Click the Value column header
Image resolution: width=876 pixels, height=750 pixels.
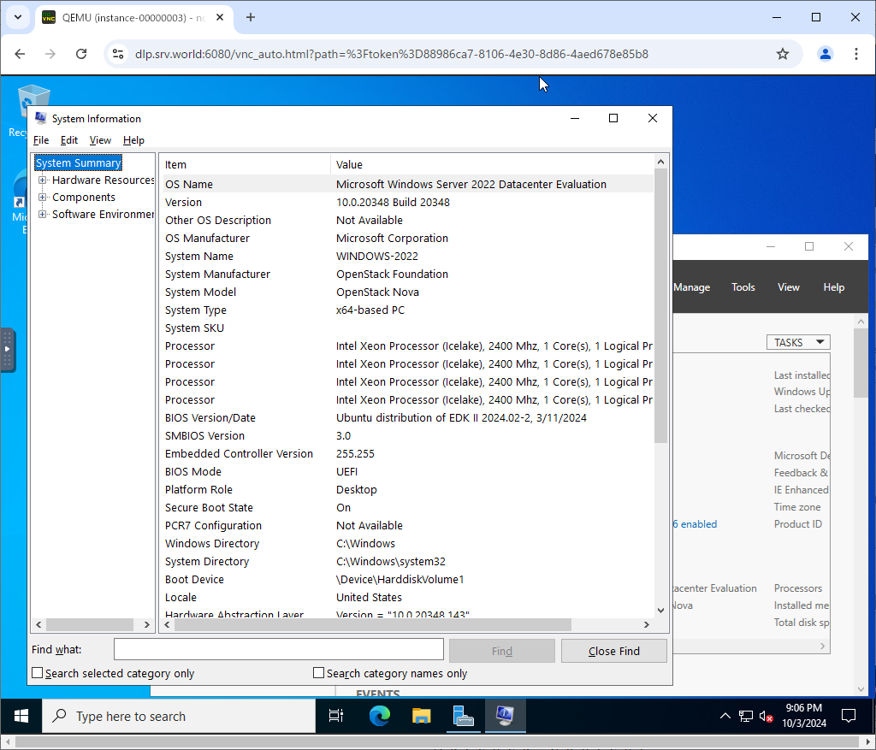pos(492,164)
